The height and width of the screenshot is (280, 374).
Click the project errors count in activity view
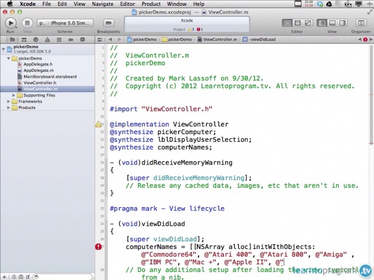tap(200, 30)
